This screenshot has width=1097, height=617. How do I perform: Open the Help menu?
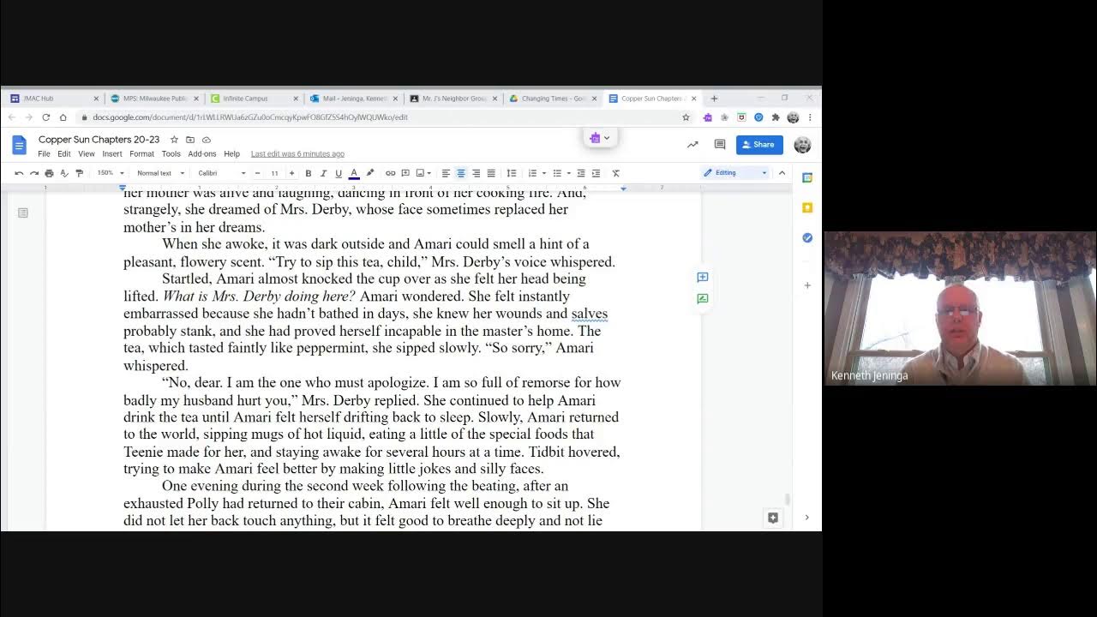pos(231,154)
